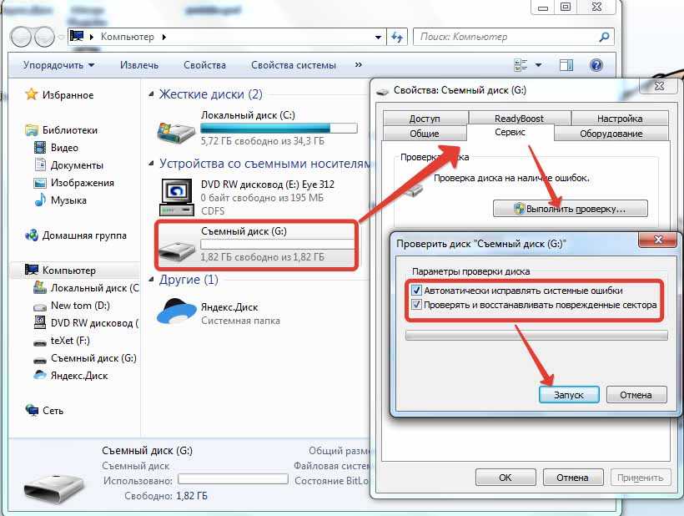Switch to the ReadyBoost tab
The image size is (684, 516).
pyautogui.click(x=519, y=118)
